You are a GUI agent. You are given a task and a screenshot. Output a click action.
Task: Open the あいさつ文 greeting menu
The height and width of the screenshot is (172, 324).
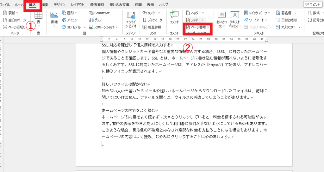(x=221, y=20)
